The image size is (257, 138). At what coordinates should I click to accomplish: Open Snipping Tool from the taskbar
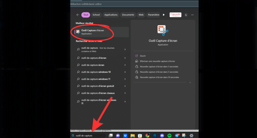[x=184, y=136]
